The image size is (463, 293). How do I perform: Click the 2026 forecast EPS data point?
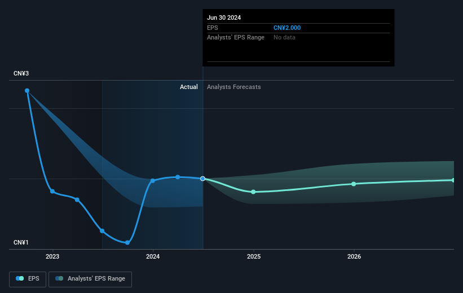point(354,184)
